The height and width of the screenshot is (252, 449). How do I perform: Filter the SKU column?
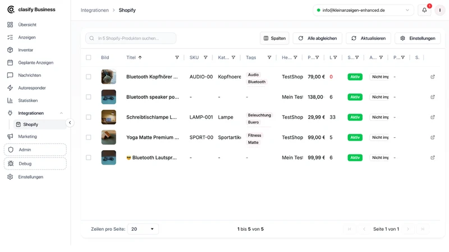(x=205, y=58)
